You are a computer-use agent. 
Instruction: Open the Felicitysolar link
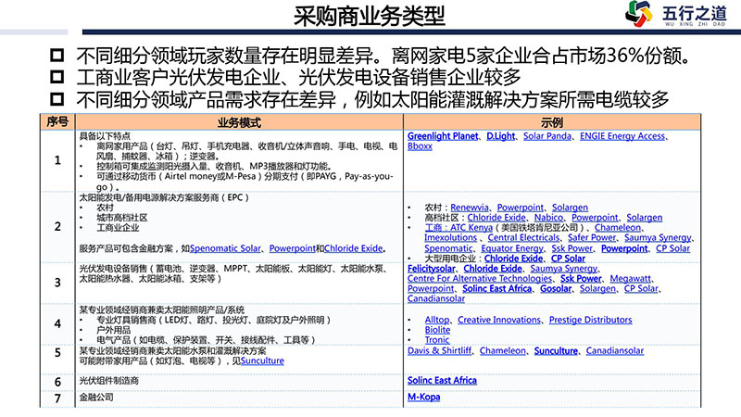click(x=431, y=269)
